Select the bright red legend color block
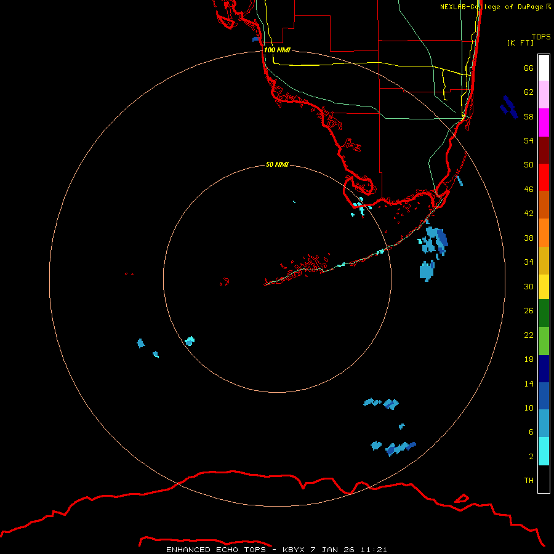 [x=544, y=177]
